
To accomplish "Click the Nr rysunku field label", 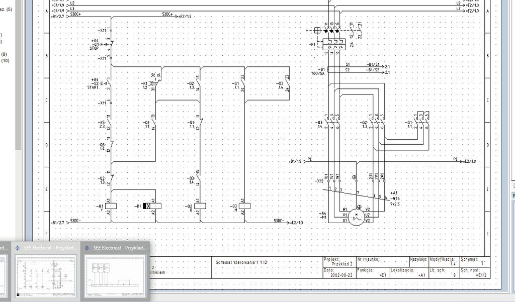I will pos(369,259).
